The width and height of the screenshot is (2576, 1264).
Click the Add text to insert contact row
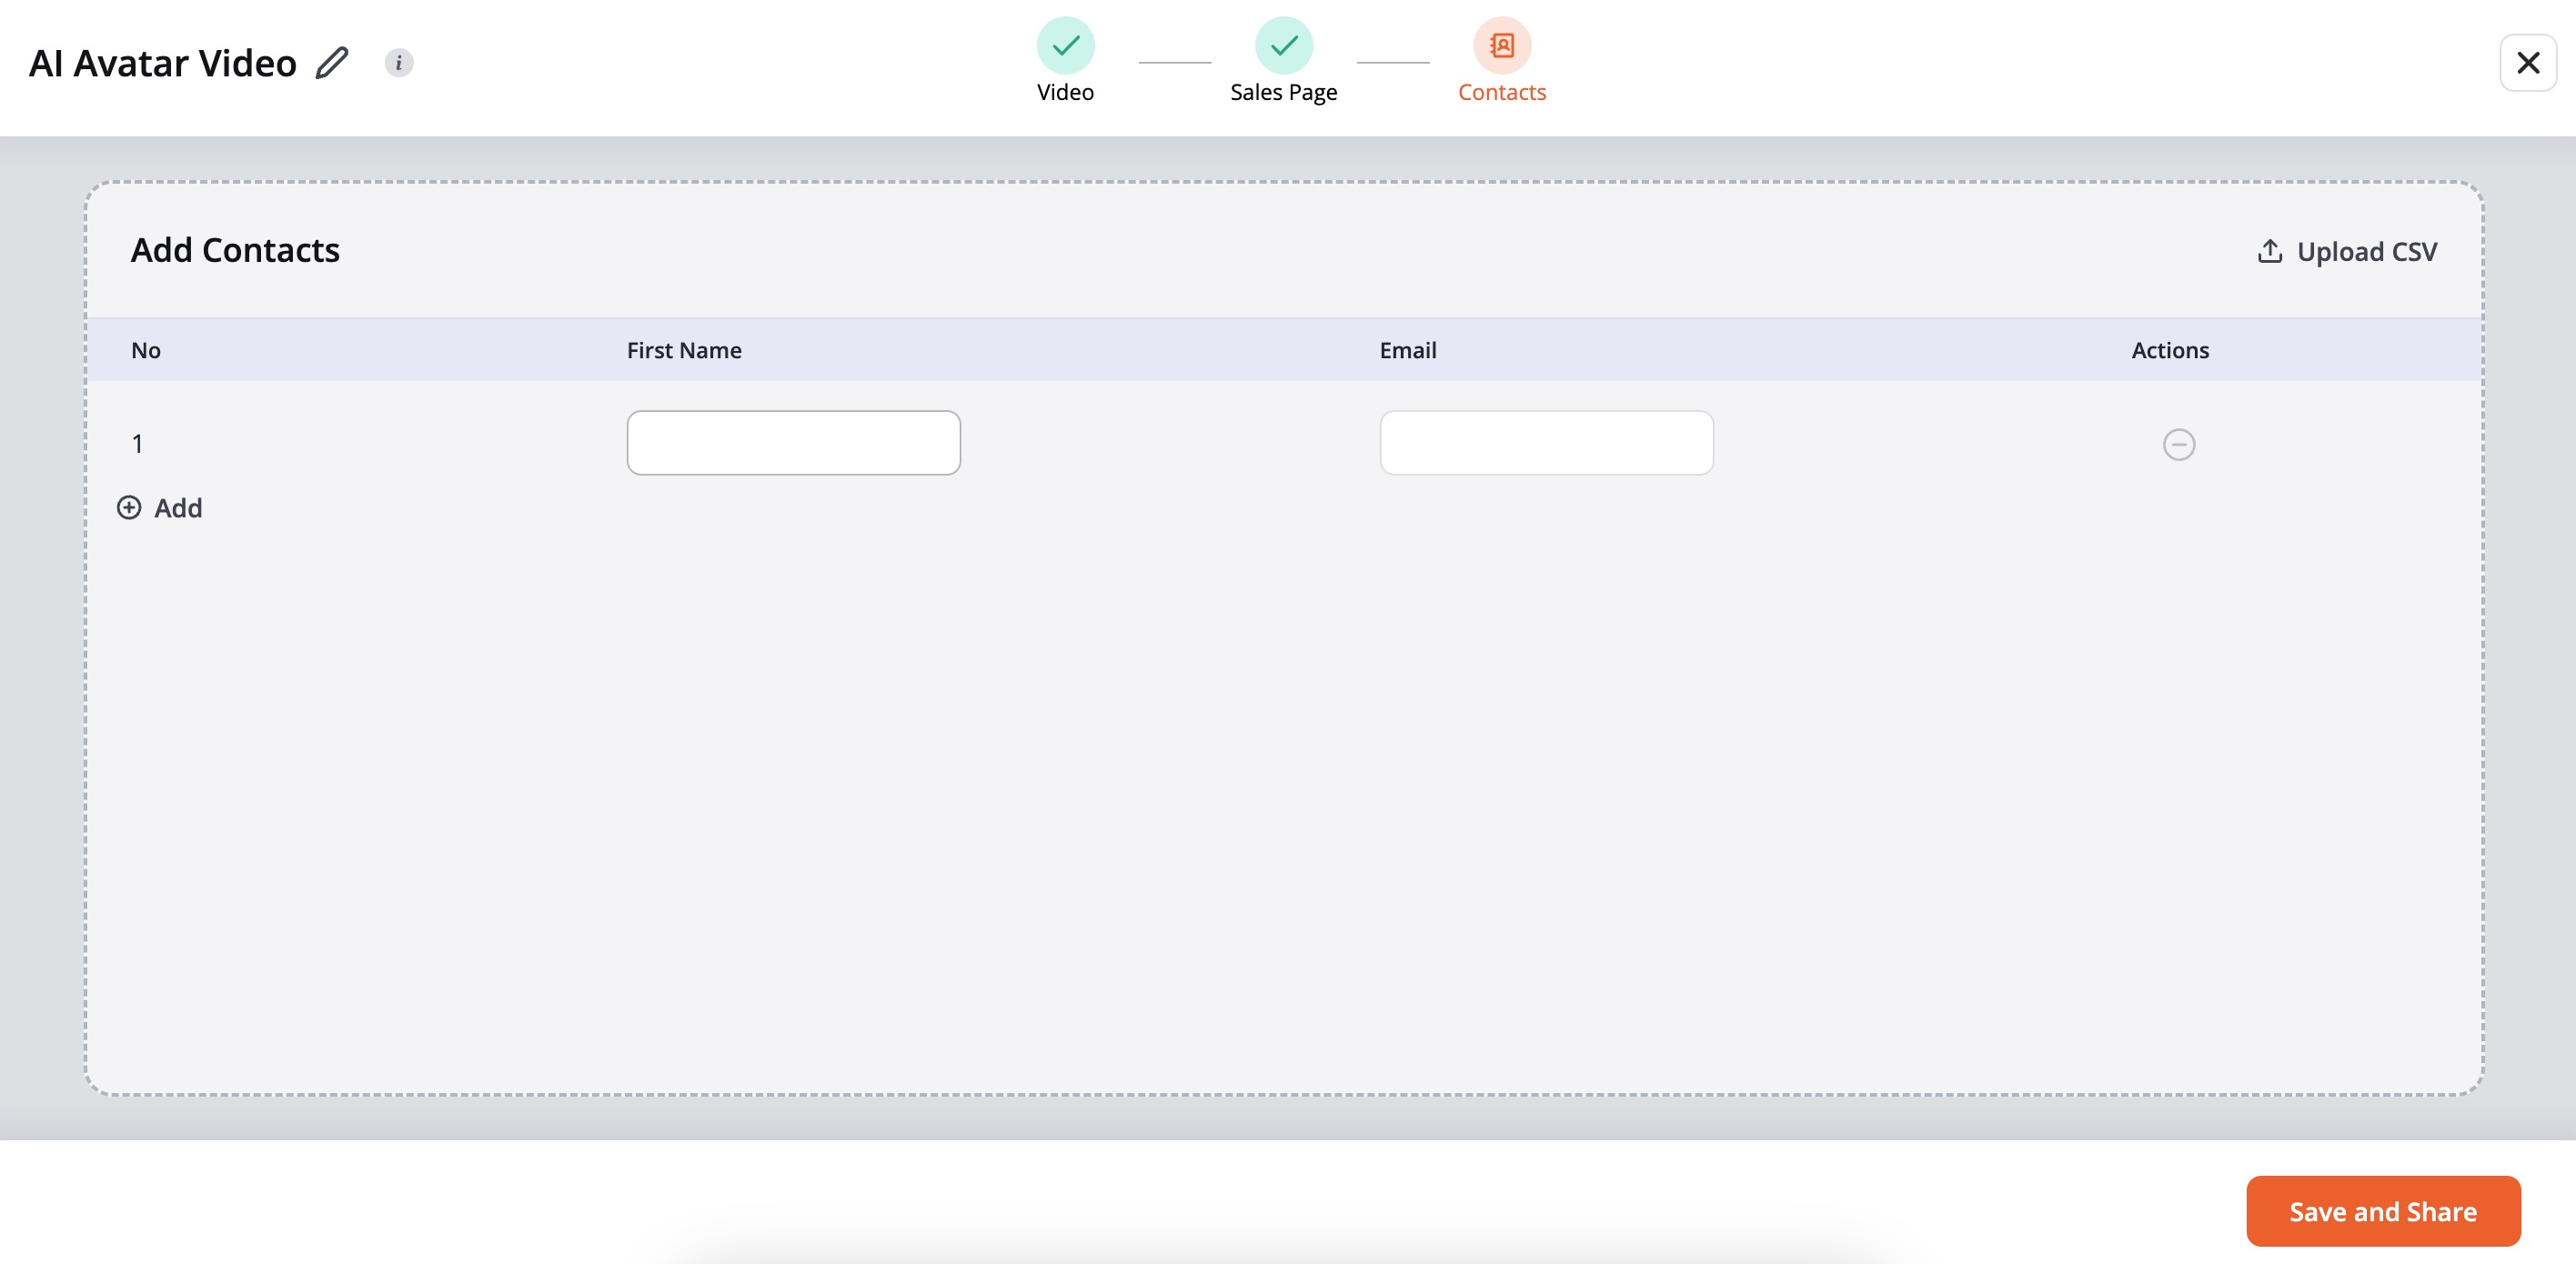(x=178, y=508)
